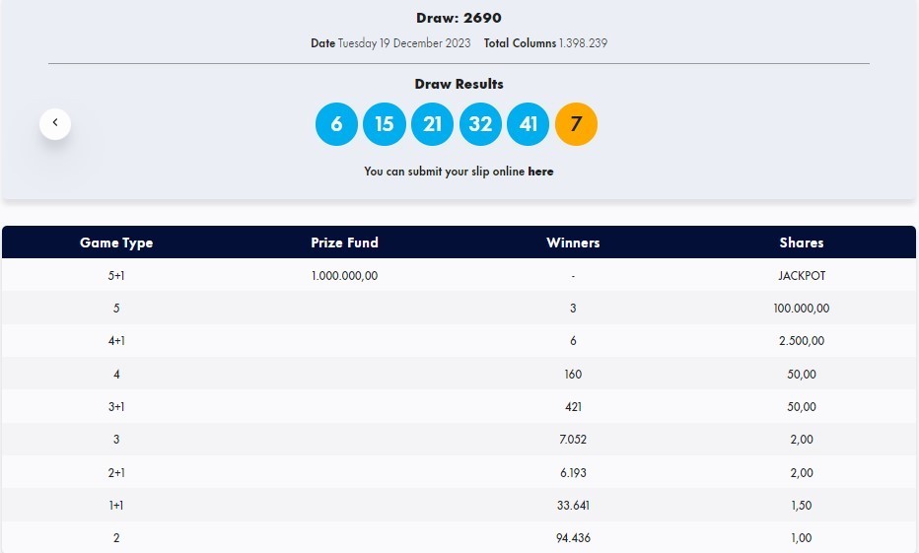Click the JACKPOT shares cell
919x553 pixels.
tap(801, 276)
